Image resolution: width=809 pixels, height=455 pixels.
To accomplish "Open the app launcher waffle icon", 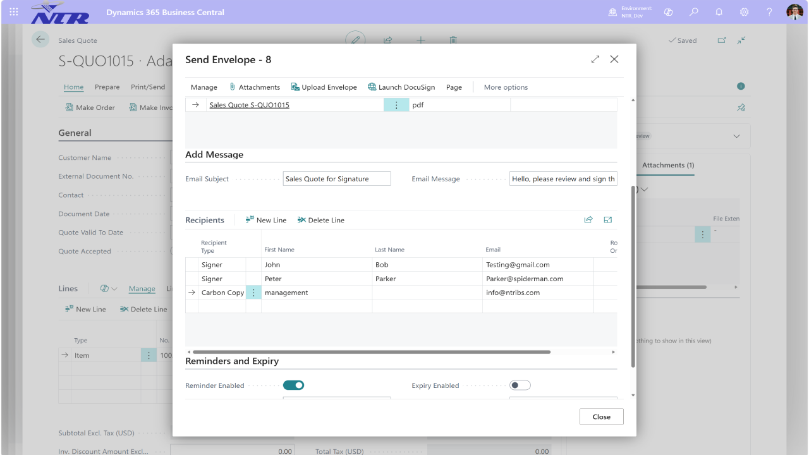I will pos(14,12).
